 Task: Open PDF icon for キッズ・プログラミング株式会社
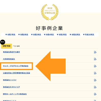(x=95, y=66)
